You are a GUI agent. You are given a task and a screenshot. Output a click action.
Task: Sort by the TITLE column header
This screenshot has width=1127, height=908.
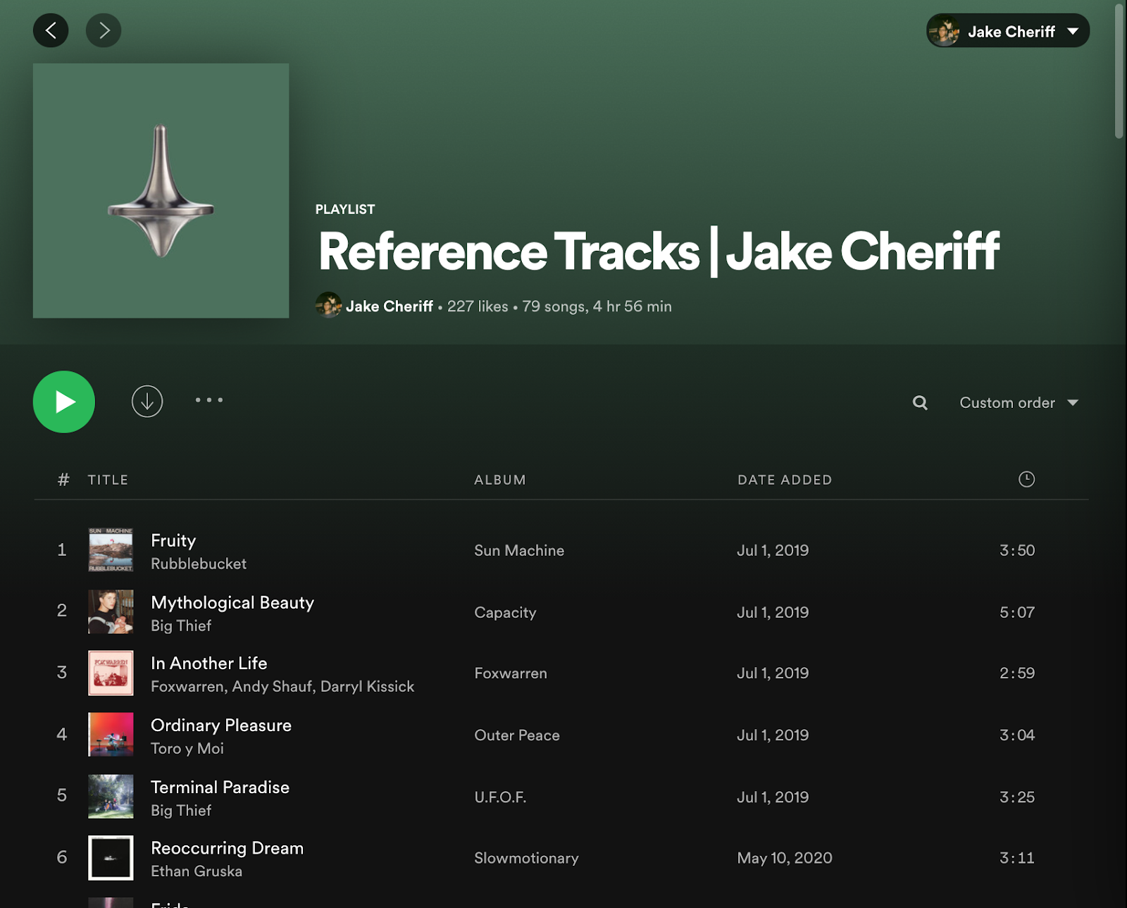coord(108,480)
